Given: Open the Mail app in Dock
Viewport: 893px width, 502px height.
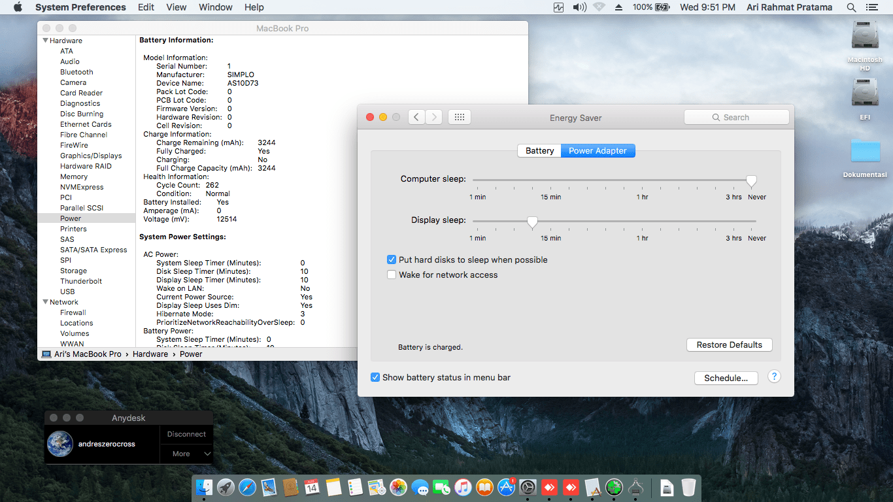Looking at the screenshot, I should 269,487.
